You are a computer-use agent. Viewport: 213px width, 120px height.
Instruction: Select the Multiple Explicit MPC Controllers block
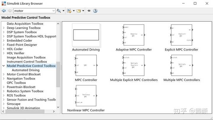(x=134, y=65)
